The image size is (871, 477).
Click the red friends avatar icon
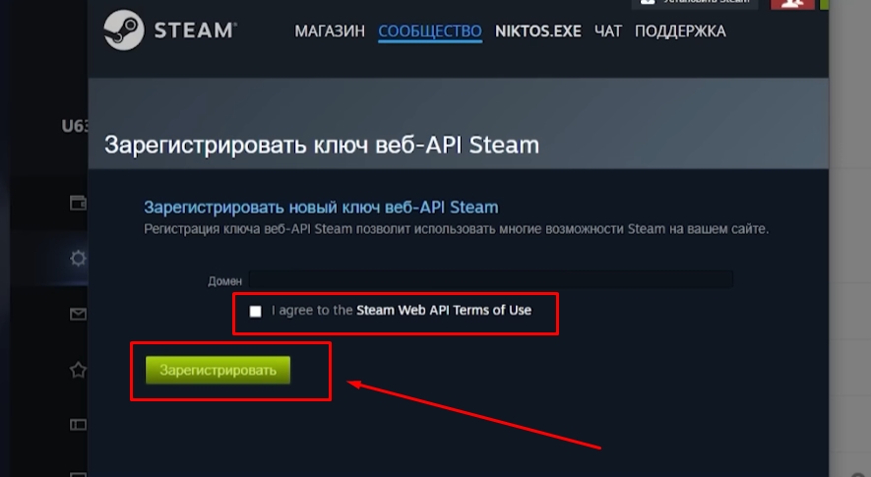click(x=792, y=3)
